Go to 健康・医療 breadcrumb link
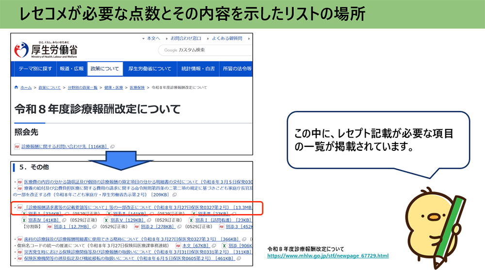The image size is (485, 270). click(x=113, y=88)
